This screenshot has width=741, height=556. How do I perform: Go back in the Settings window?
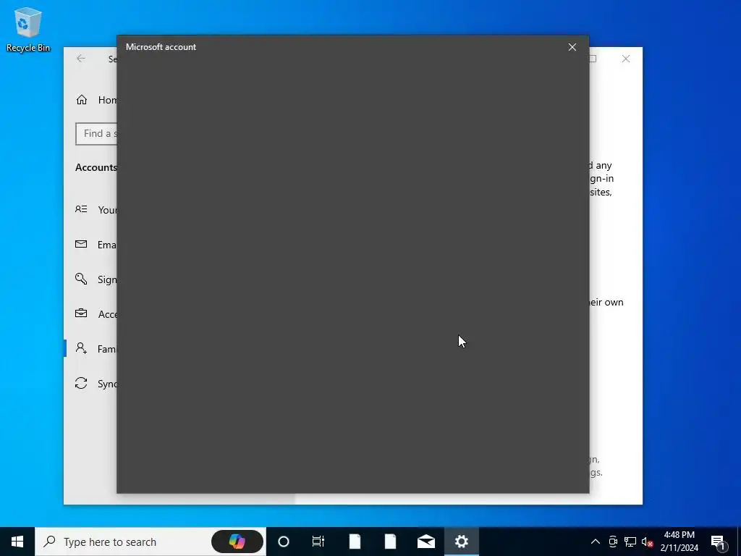coord(81,59)
